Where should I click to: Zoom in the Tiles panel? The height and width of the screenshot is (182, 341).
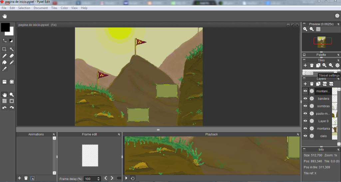324,65
